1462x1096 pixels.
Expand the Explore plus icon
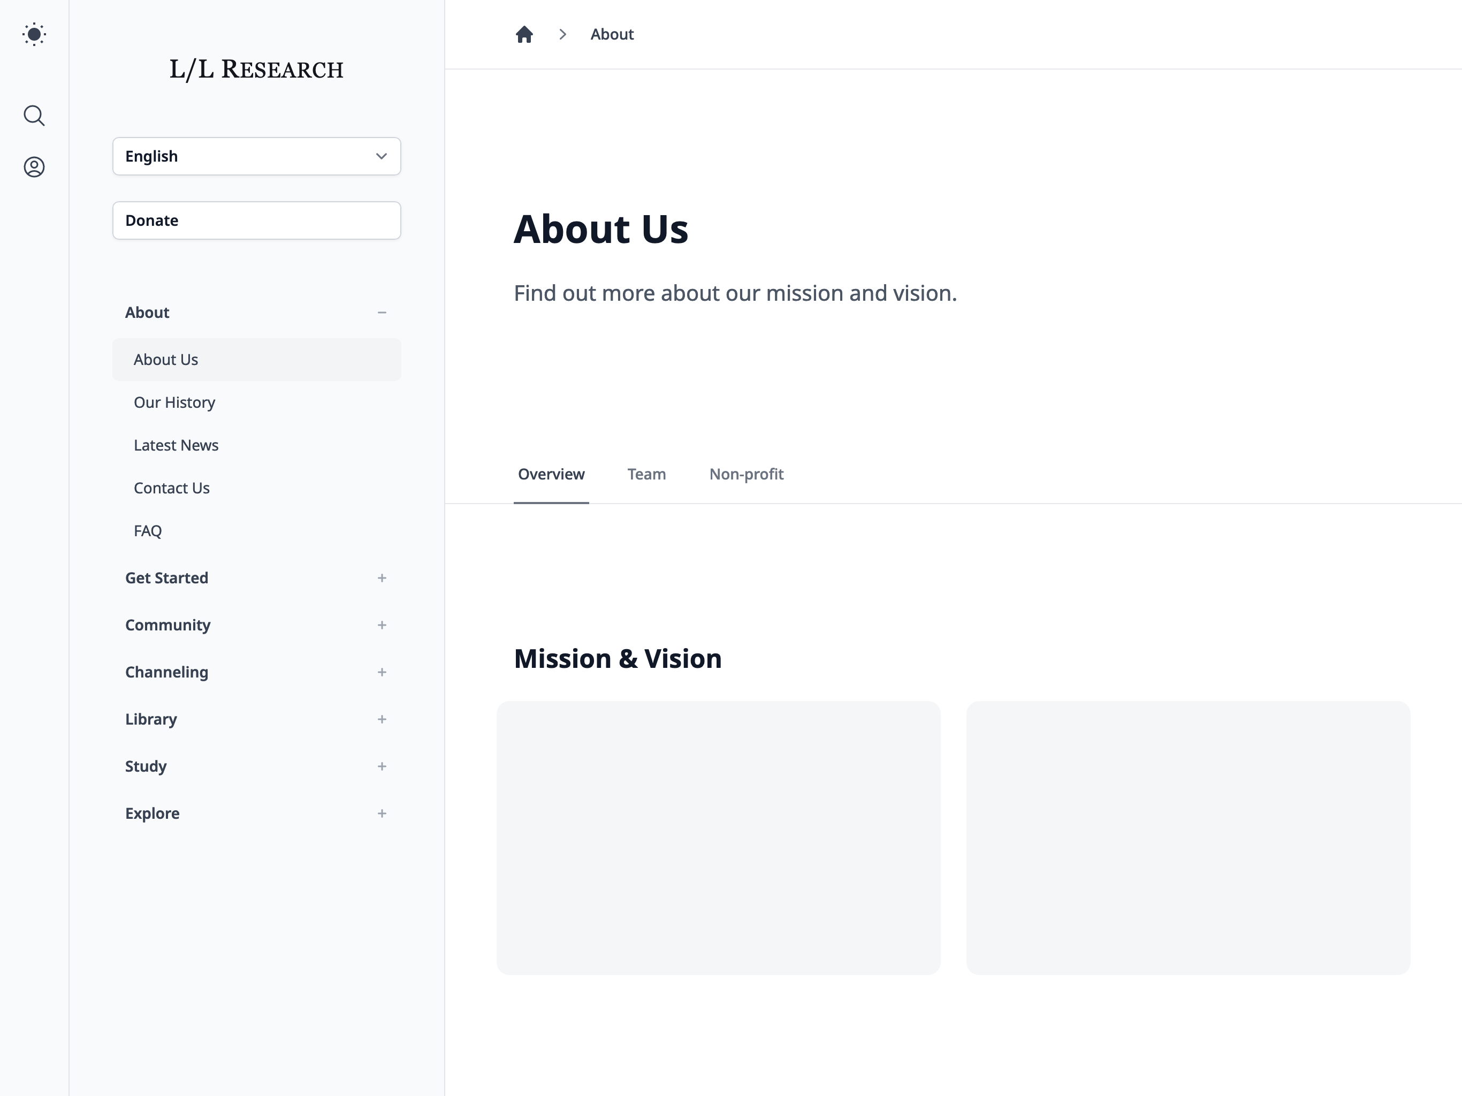point(382,813)
